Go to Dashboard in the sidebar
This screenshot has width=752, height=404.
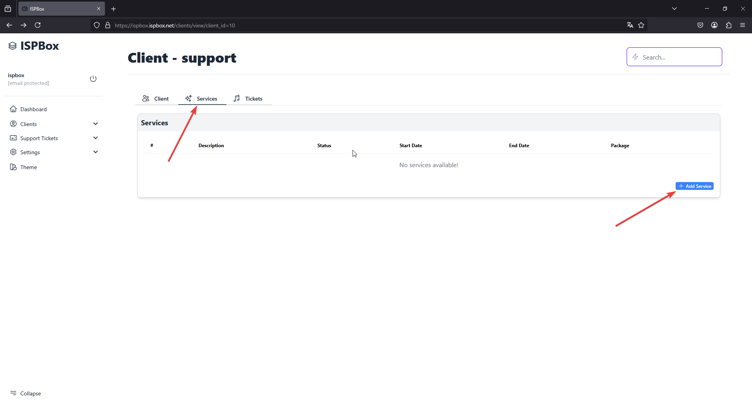pos(33,109)
